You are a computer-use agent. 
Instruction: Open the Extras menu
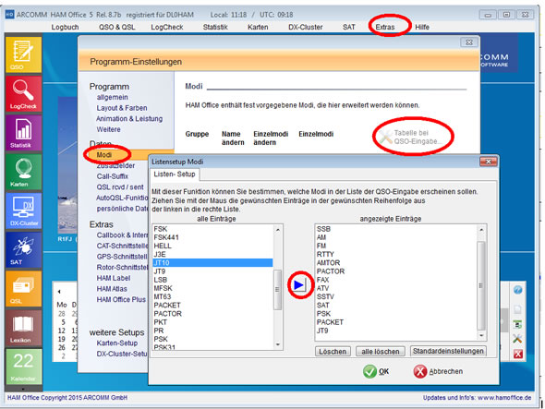click(x=385, y=27)
